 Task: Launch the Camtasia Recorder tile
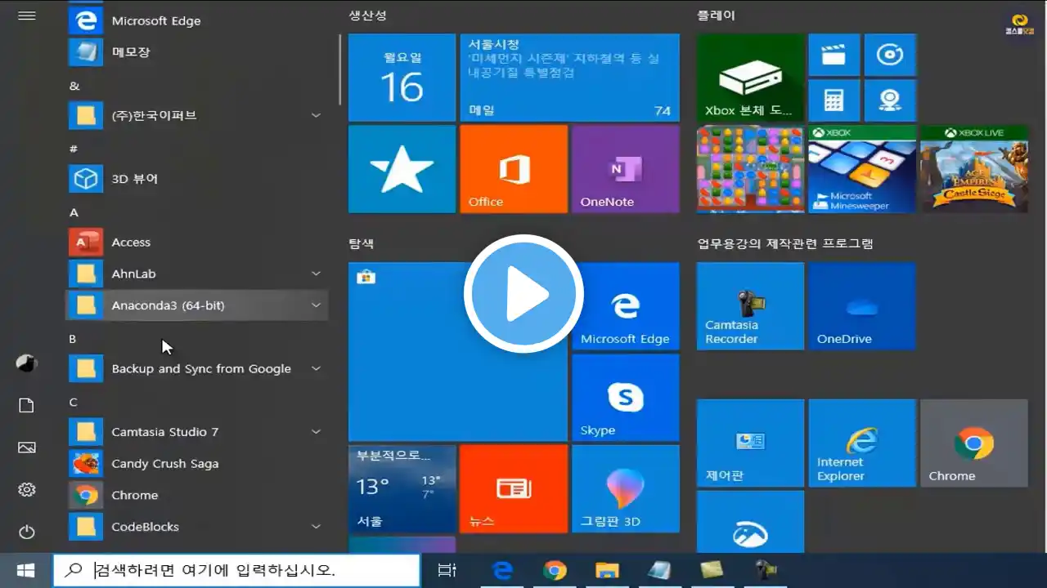click(x=750, y=306)
